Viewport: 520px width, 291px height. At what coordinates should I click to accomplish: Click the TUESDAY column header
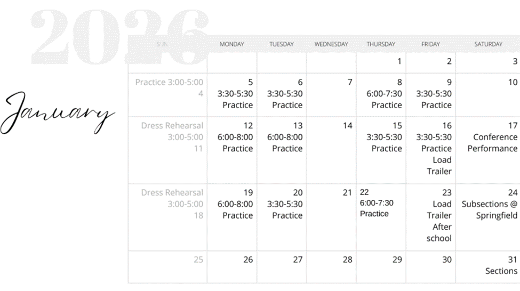coord(281,44)
